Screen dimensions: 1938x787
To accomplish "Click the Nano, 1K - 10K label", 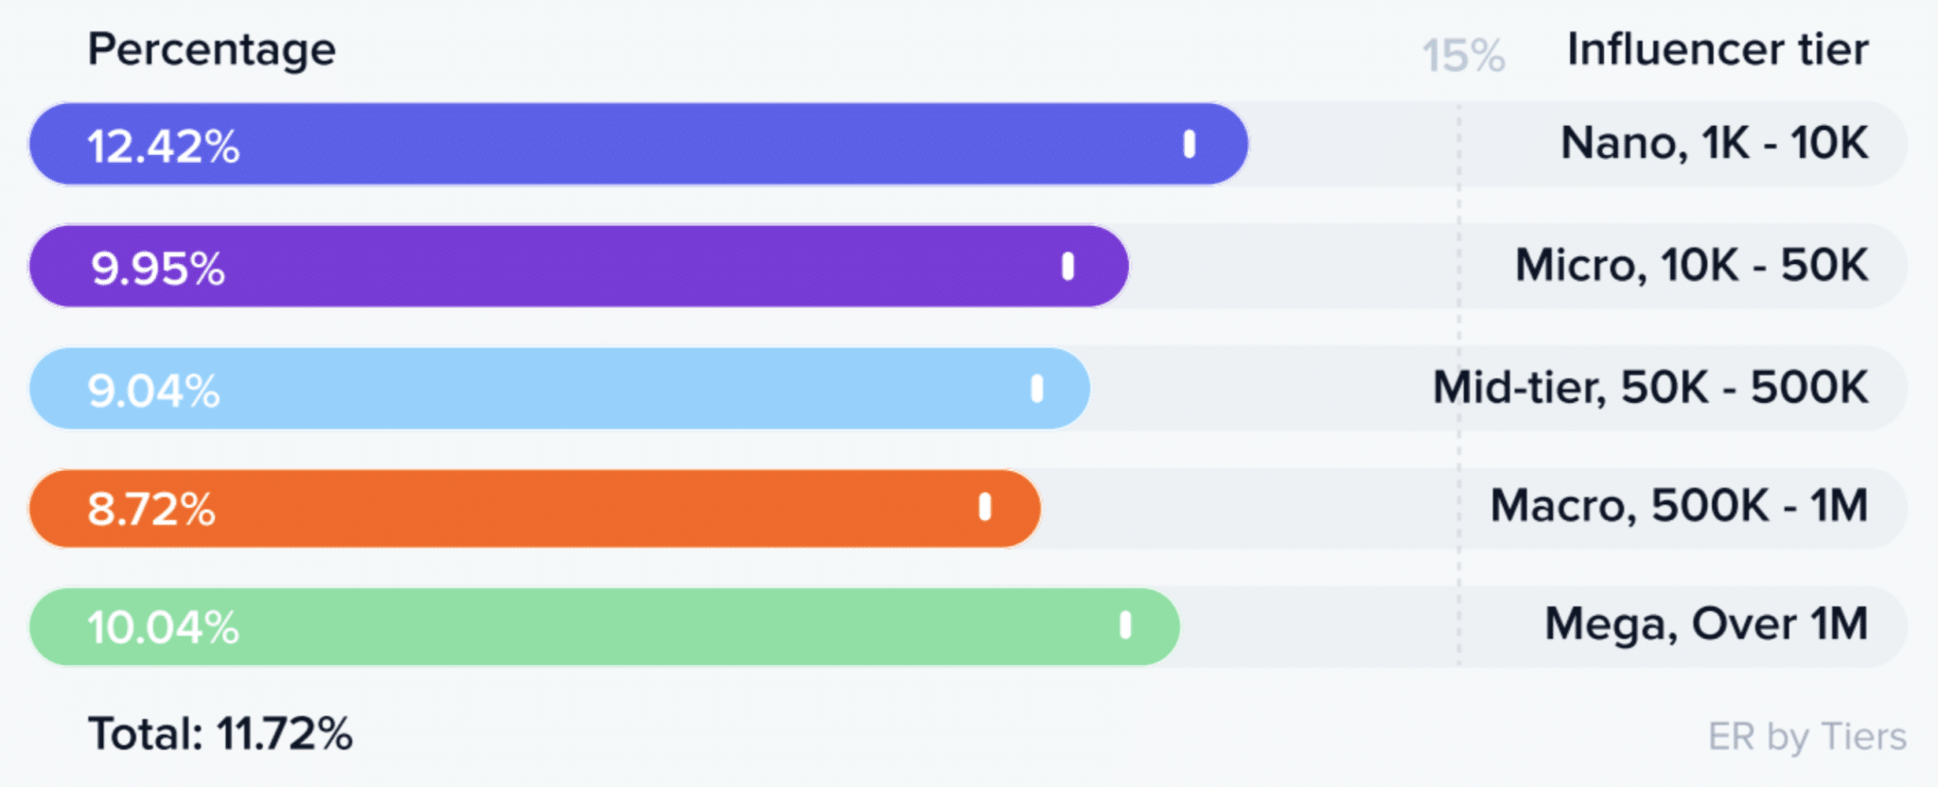I will [1715, 144].
